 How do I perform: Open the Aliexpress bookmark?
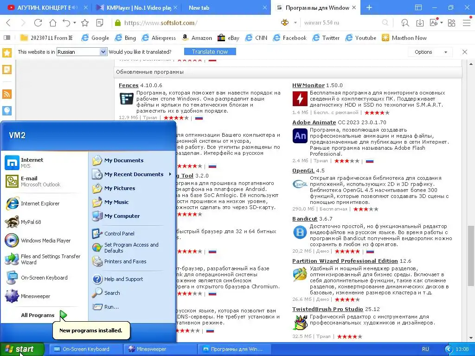coord(159,38)
